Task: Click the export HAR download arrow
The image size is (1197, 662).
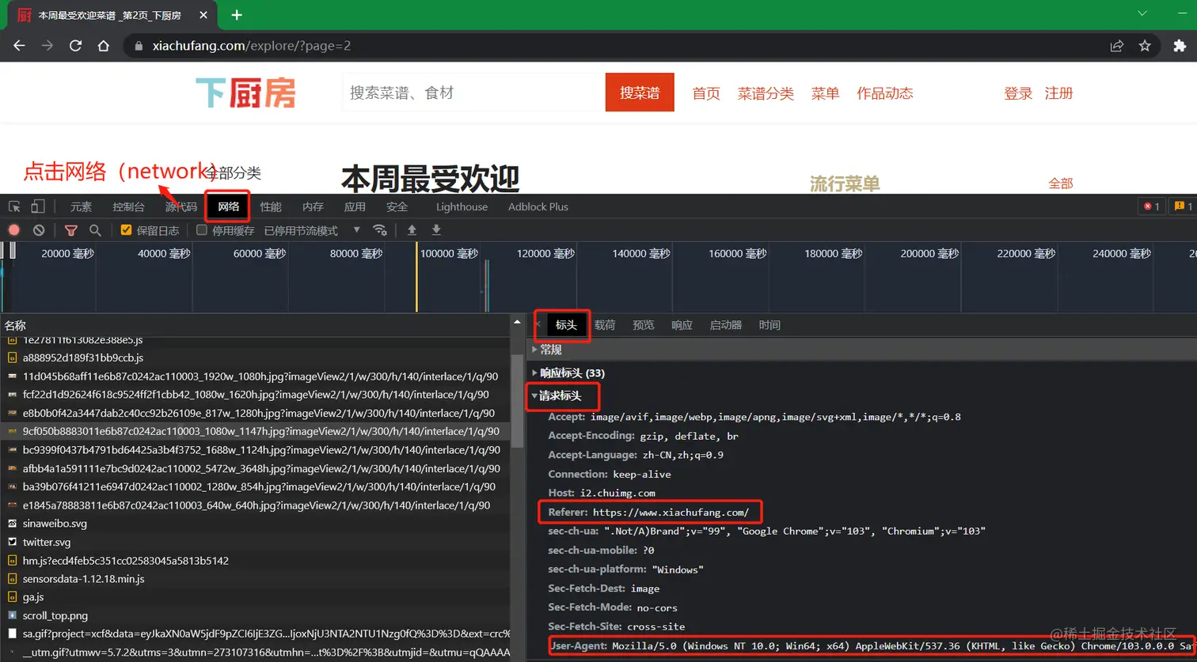Action: pos(436,230)
